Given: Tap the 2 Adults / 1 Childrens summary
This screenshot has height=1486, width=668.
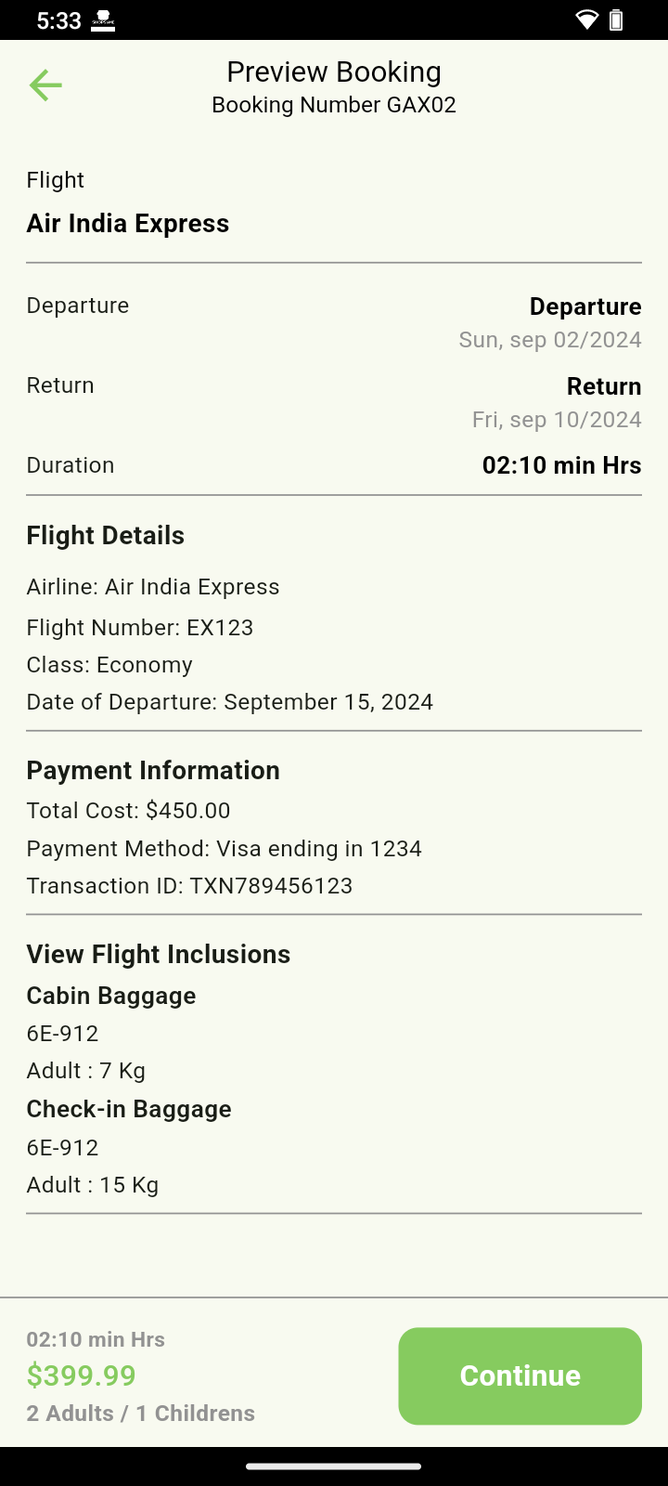Looking at the screenshot, I should point(141,1414).
